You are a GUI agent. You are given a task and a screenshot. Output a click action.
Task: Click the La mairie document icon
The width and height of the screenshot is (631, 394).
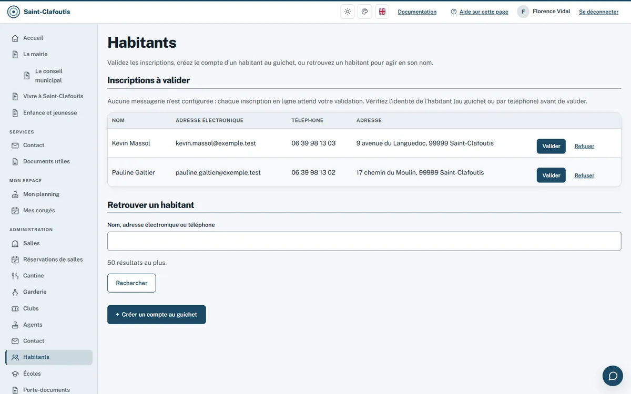(15, 54)
